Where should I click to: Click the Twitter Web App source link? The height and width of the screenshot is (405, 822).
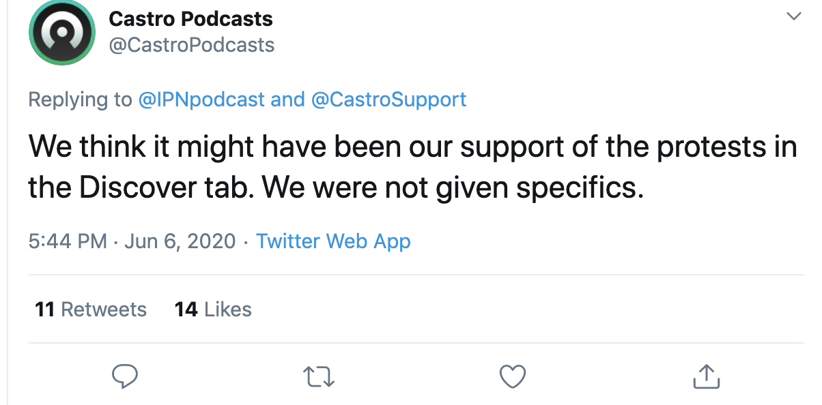[333, 241]
